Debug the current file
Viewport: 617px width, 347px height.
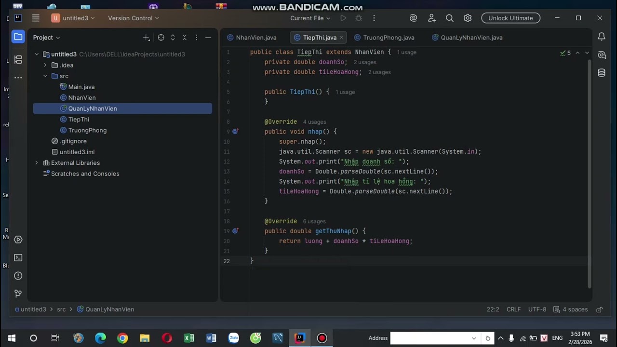pos(359,18)
